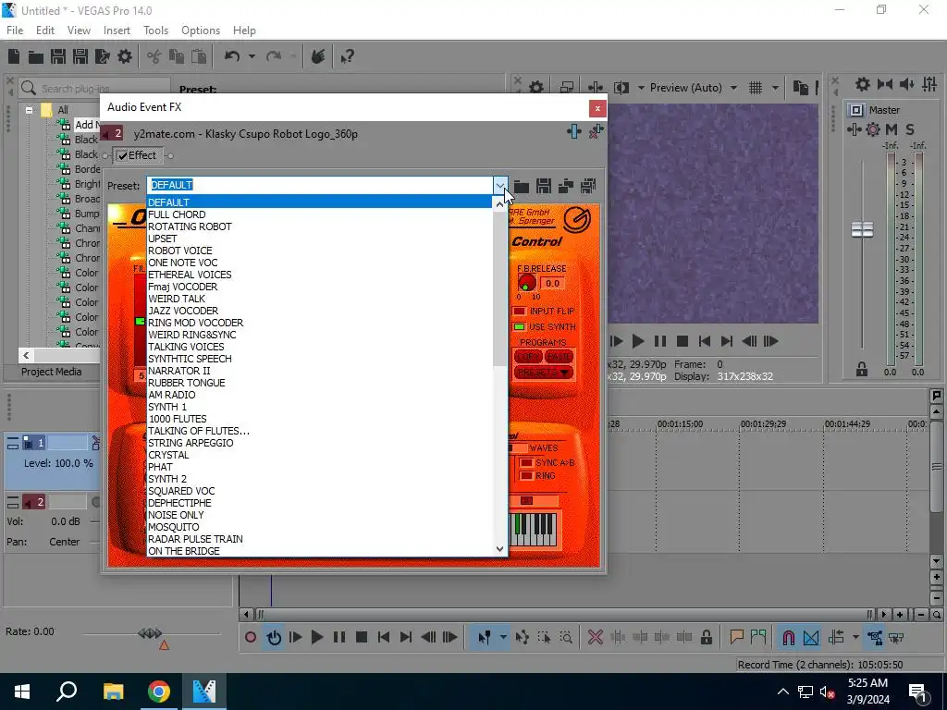947x710 pixels.
Task: Click the Delete red X timeline icon
Action: tap(595, 637)
